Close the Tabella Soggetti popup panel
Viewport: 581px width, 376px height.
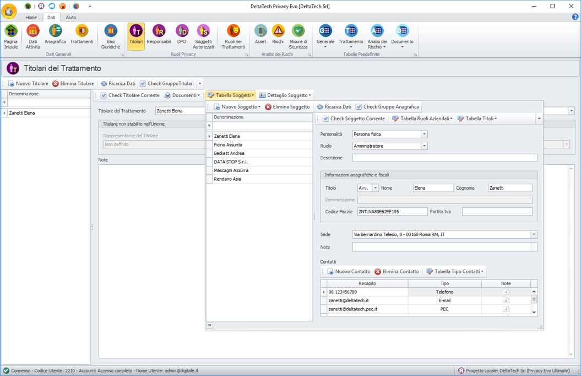210,325
